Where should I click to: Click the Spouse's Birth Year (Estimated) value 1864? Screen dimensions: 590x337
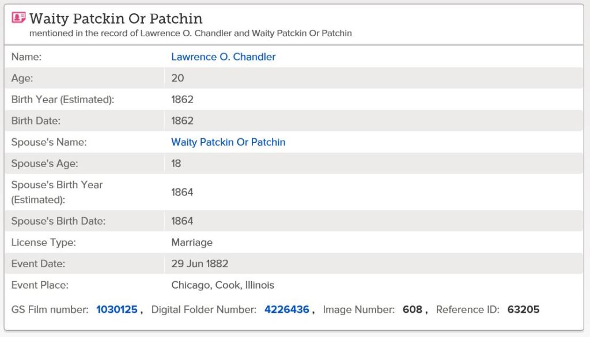[x=182, y=192]
